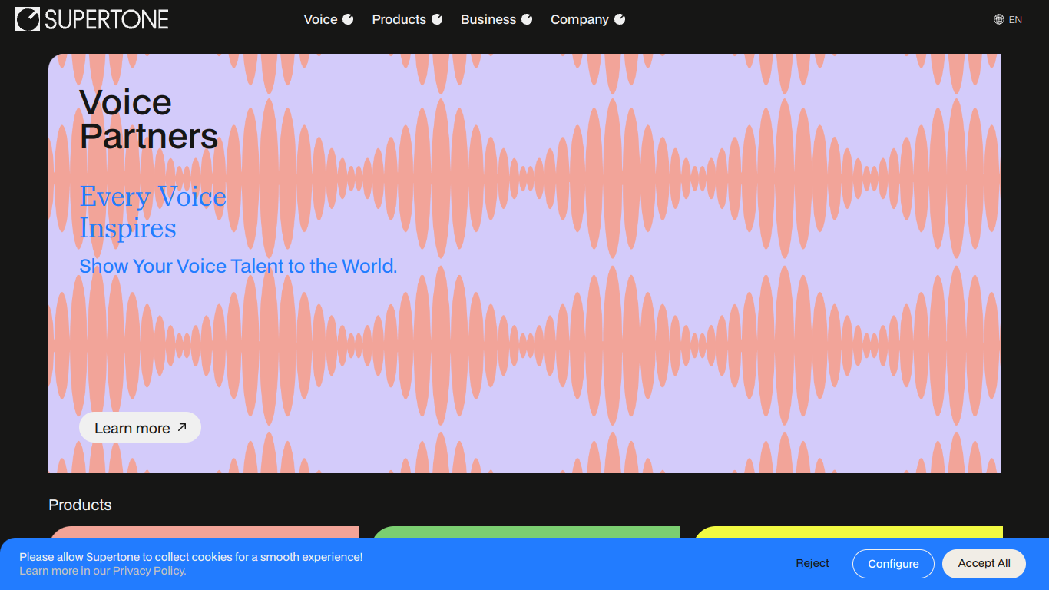
Task: Click the knob icon beside Company
Action: [x=620, y=19]
